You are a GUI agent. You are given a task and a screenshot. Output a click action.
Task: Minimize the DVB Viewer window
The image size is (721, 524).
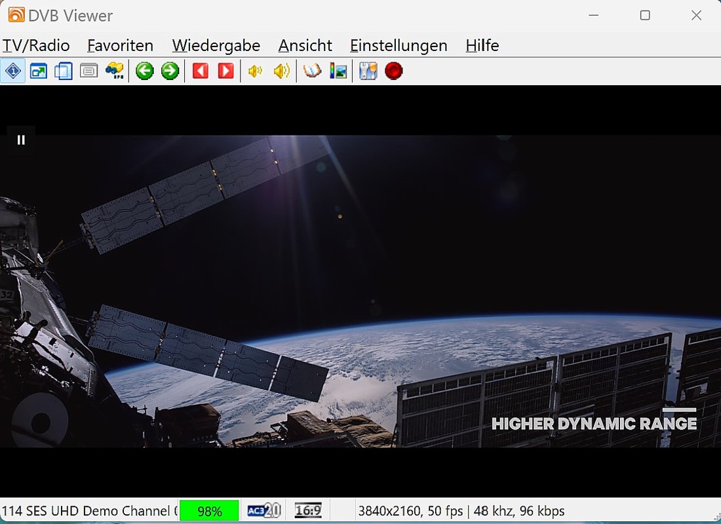click(x=594, y=15)
